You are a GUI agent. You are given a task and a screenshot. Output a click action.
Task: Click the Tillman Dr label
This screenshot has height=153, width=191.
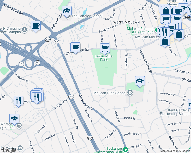pos(41,129)
